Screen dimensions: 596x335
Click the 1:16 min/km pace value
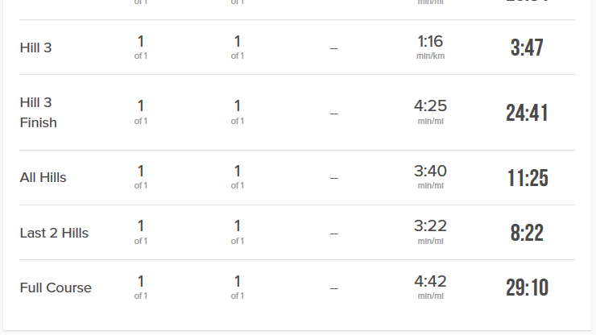click(430, 47)
